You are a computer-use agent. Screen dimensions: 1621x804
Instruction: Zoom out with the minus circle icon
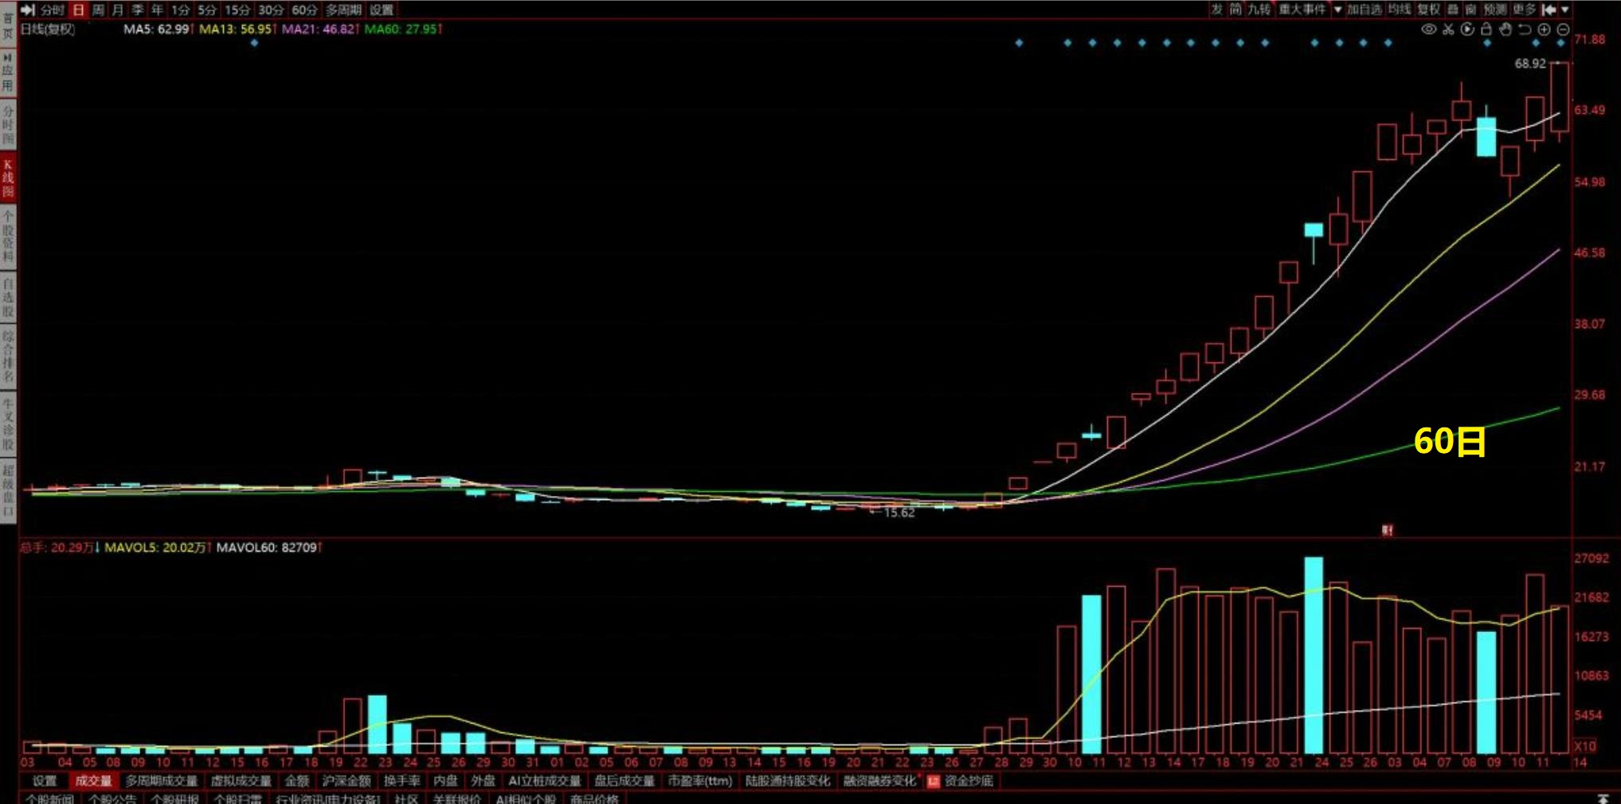1563,29
